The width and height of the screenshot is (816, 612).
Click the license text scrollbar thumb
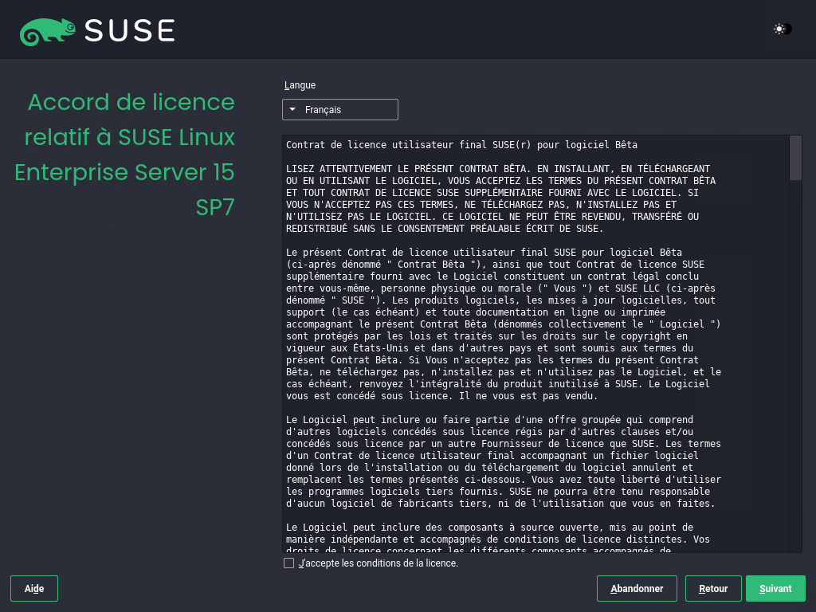click(795, 158)
